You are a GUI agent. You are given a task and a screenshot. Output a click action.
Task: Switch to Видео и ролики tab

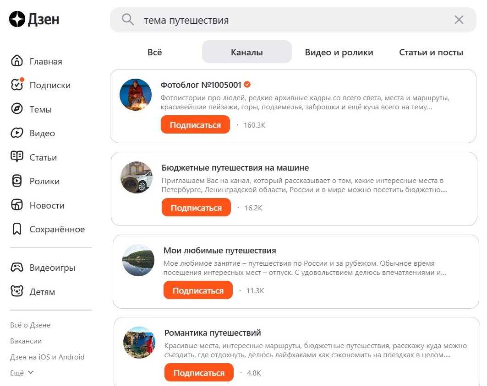(x=339, y=52)
